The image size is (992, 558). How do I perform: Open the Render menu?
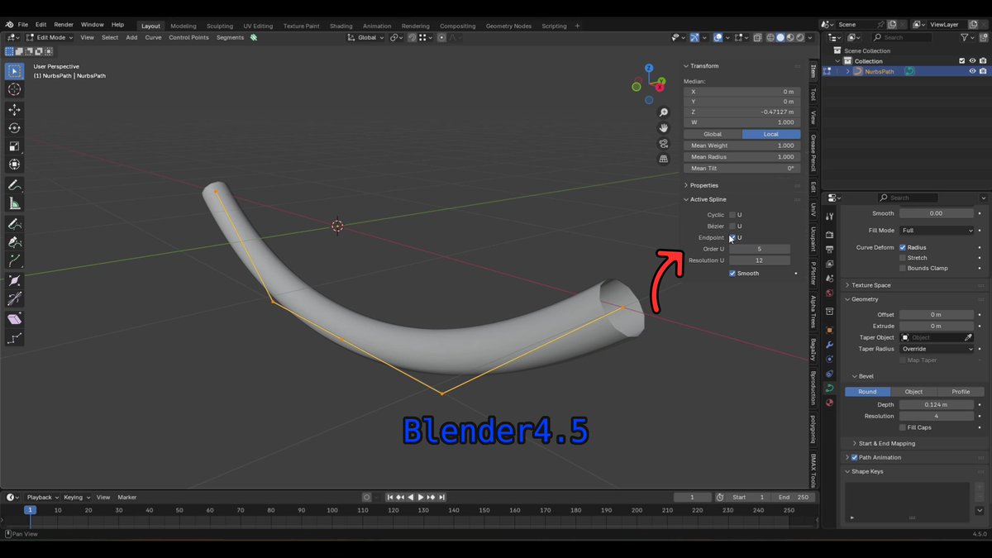pyautogui.click(x=64, y=26)
